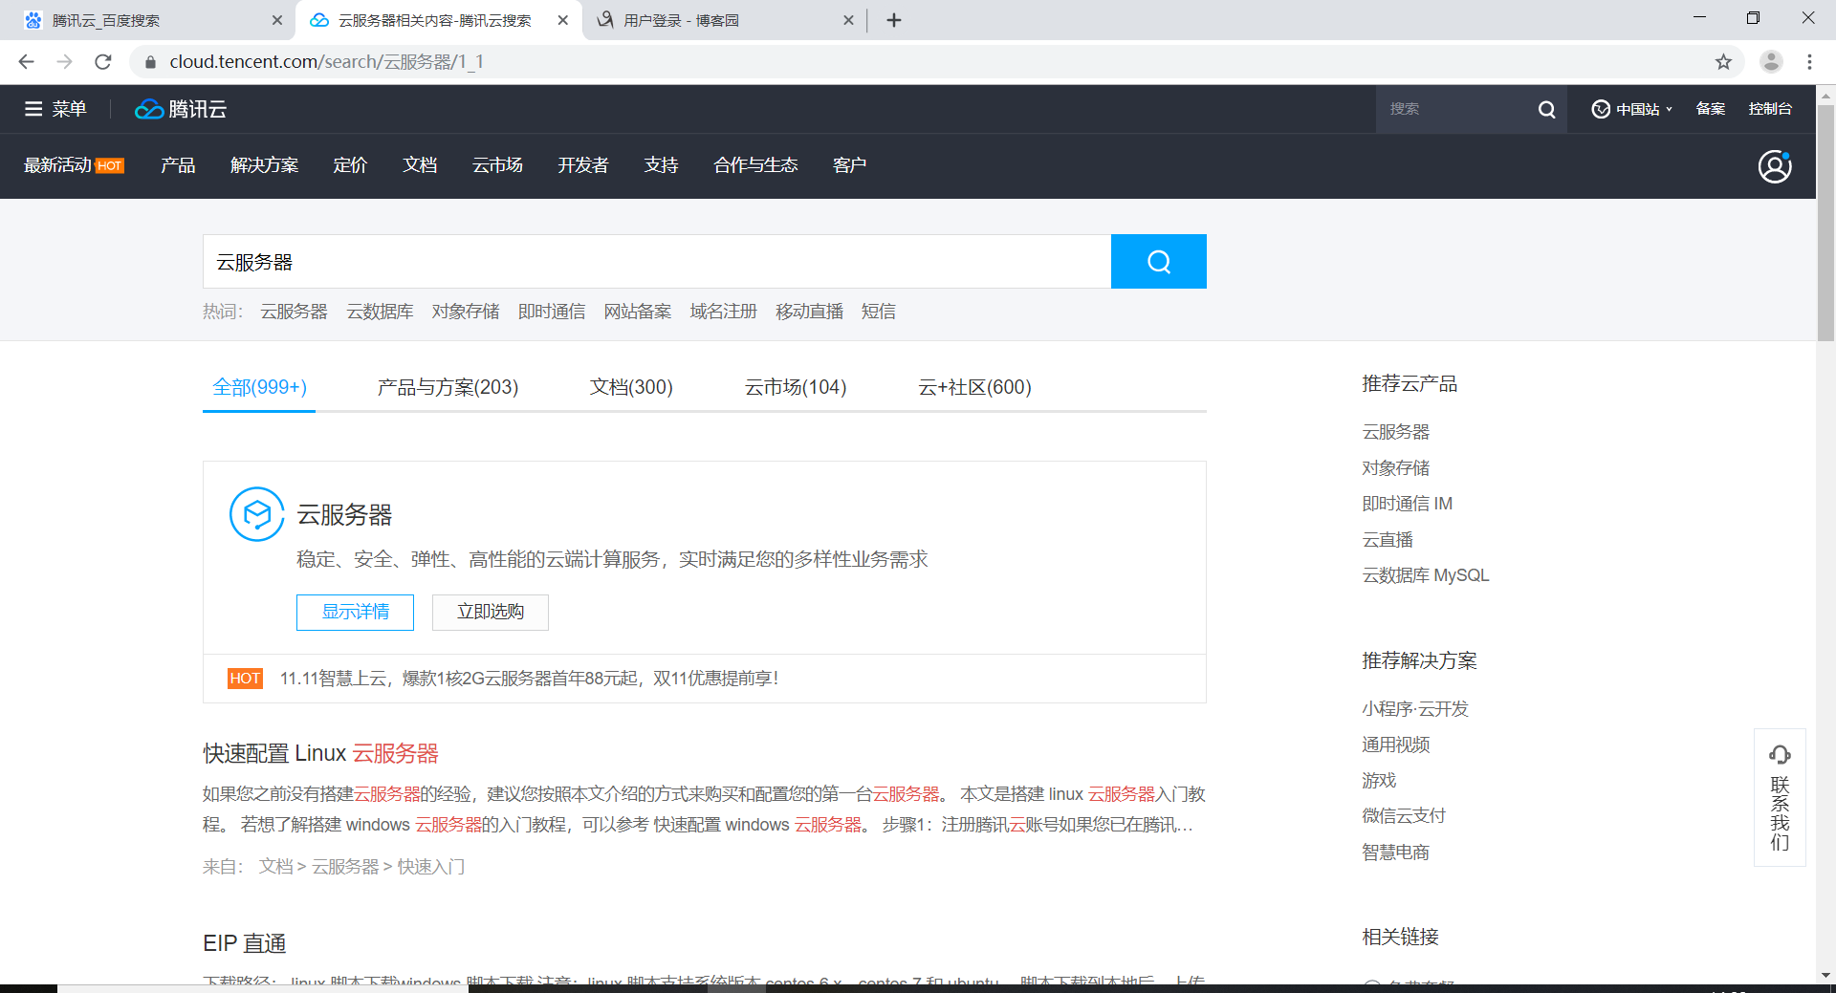Click the 云数据库 MySQL recommended product link
The height and width of the screenshot is (993, 1836).
1424,574
